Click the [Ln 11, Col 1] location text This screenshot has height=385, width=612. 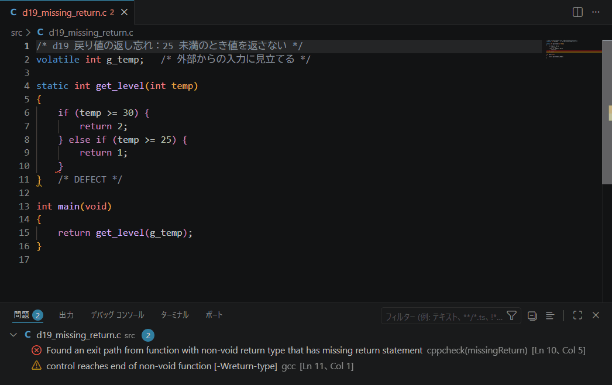(326, 366)
